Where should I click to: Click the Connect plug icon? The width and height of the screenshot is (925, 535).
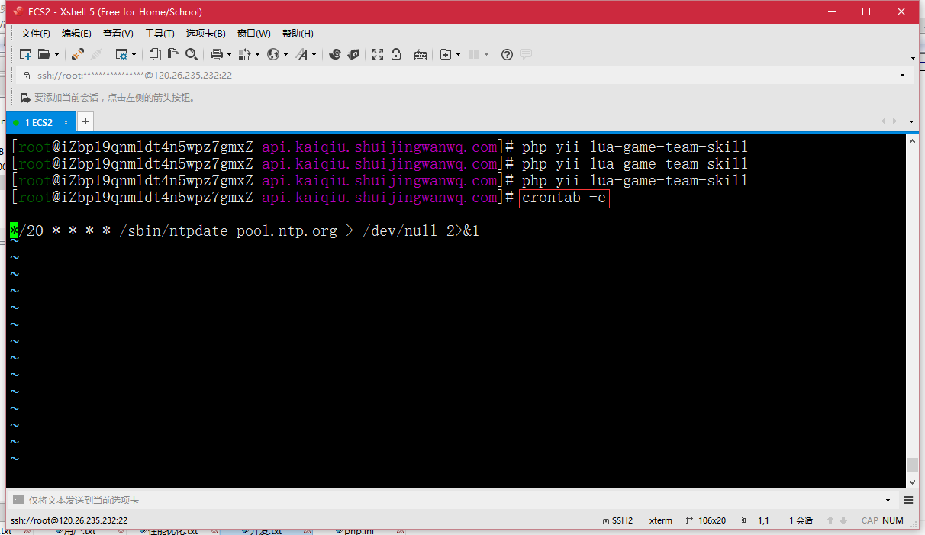78,54
